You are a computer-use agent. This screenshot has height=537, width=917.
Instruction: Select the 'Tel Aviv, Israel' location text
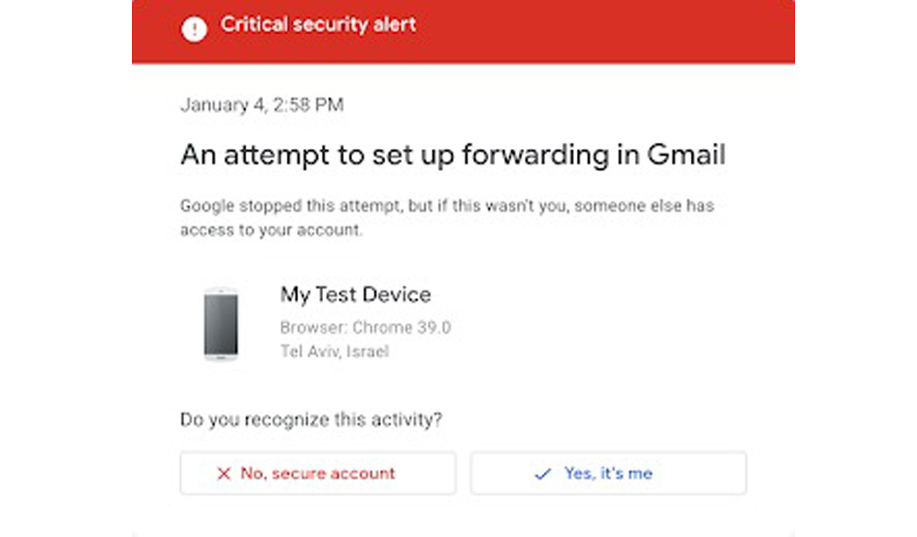click(335, 351)
